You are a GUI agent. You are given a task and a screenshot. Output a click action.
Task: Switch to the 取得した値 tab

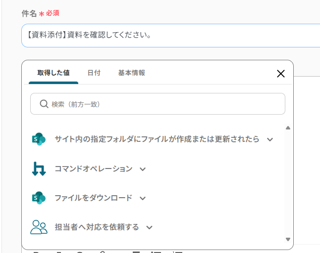pos(53,73)
